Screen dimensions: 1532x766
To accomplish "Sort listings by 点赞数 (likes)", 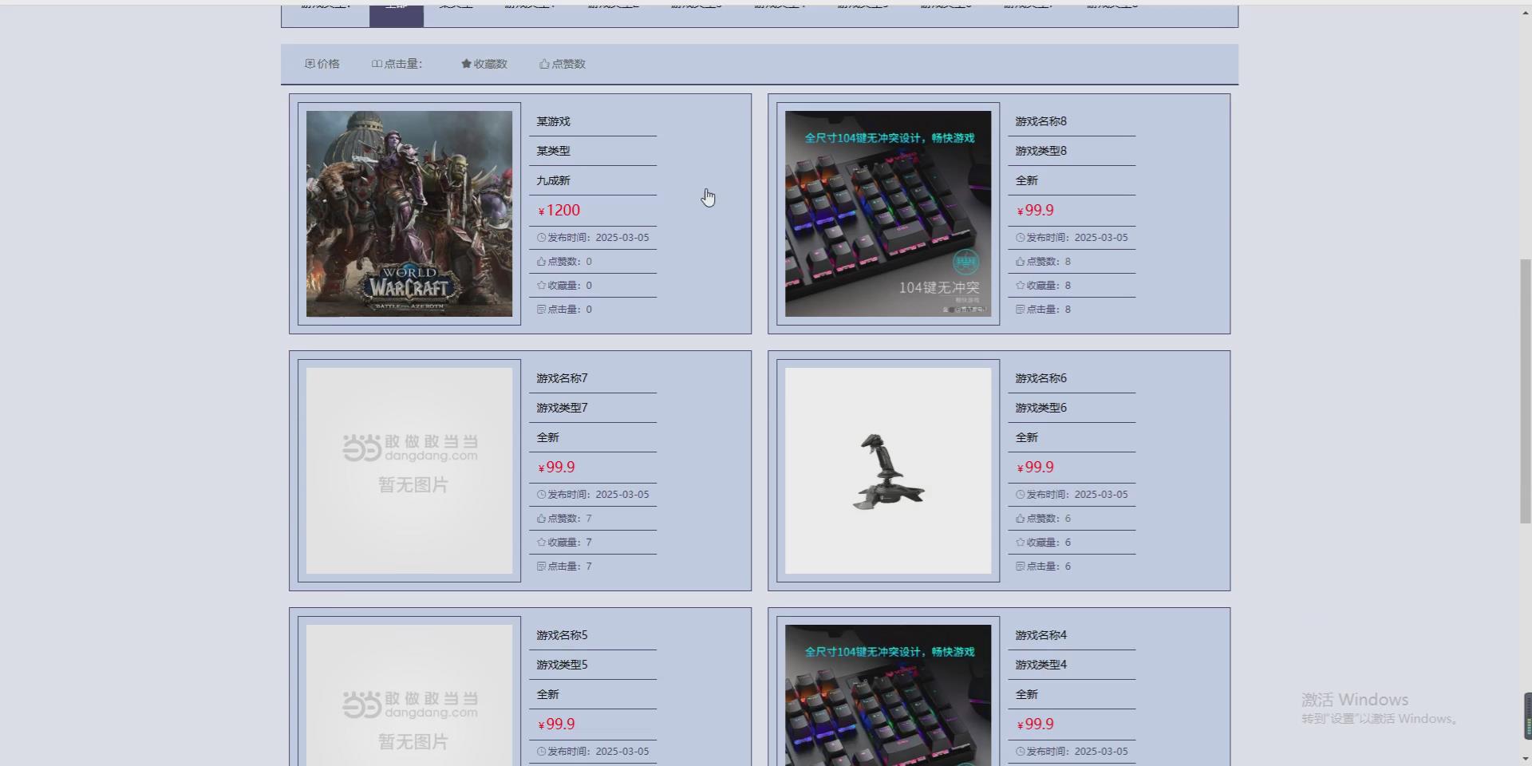I will pos(563,64).
